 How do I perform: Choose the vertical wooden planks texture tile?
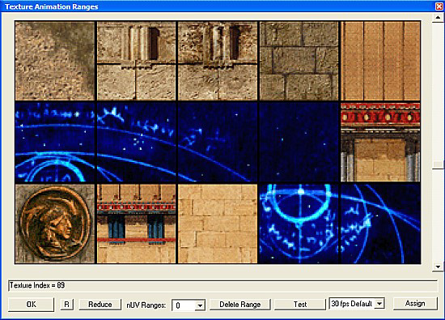pyautogui.click(x=380, y=61)
